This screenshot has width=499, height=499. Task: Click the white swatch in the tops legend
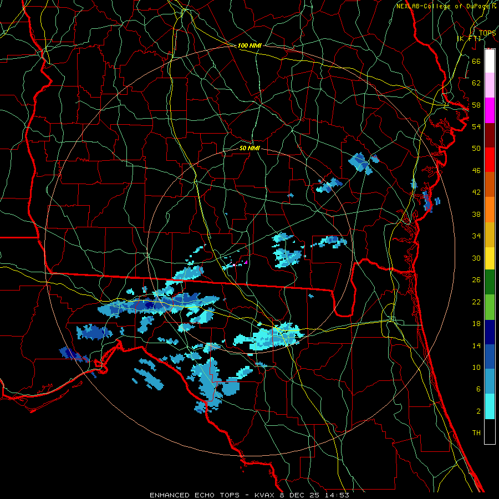pos(490,61)
